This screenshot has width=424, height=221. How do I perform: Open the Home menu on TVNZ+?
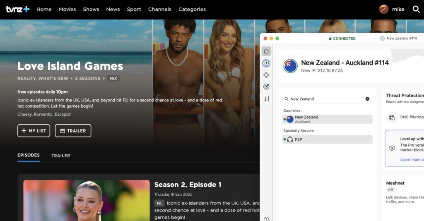tap(44, 9)
